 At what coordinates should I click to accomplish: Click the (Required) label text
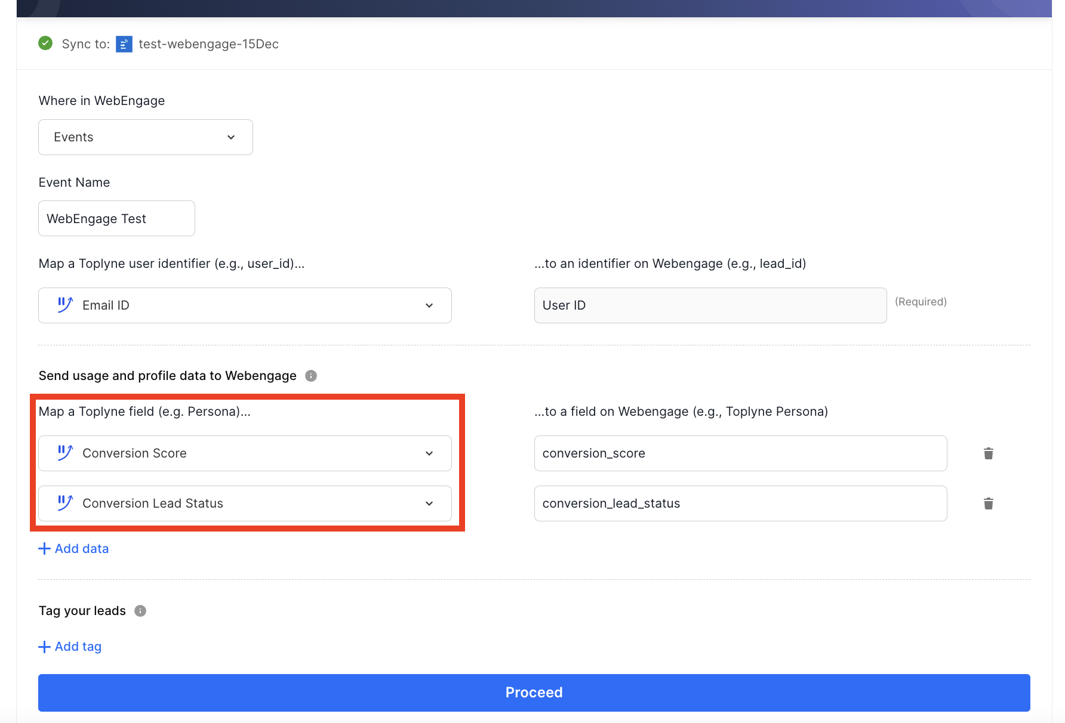(x=921, y=302)
